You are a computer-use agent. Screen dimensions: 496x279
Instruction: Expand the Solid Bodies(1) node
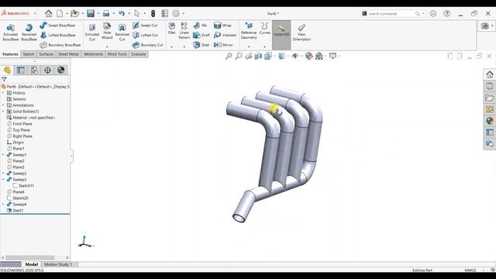[3, 112]
